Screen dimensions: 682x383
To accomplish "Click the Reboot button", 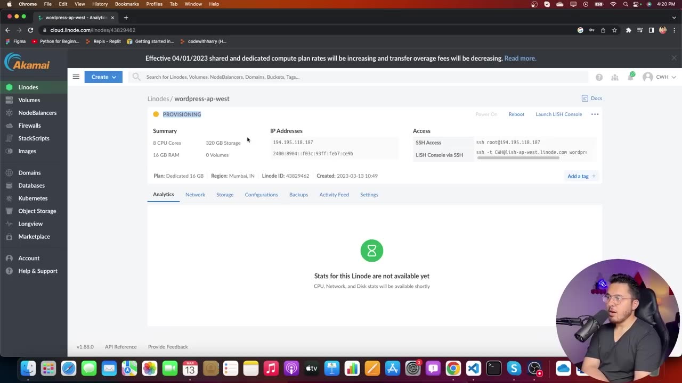I will pos(516,114).
